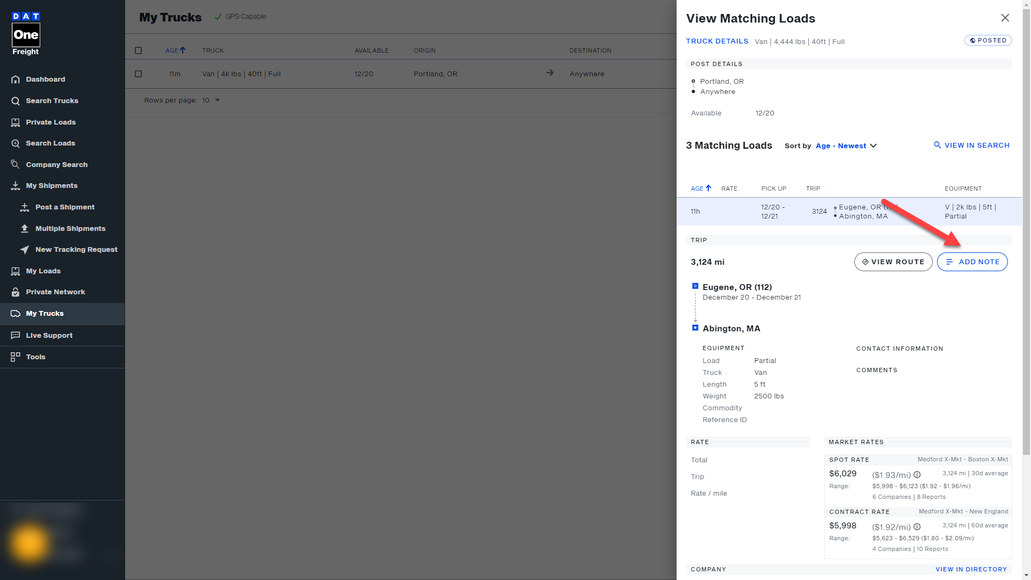This screenshot has height=580, width=1031.
Task: Sort trucks by AGE column header
Action: click(175, 50)
